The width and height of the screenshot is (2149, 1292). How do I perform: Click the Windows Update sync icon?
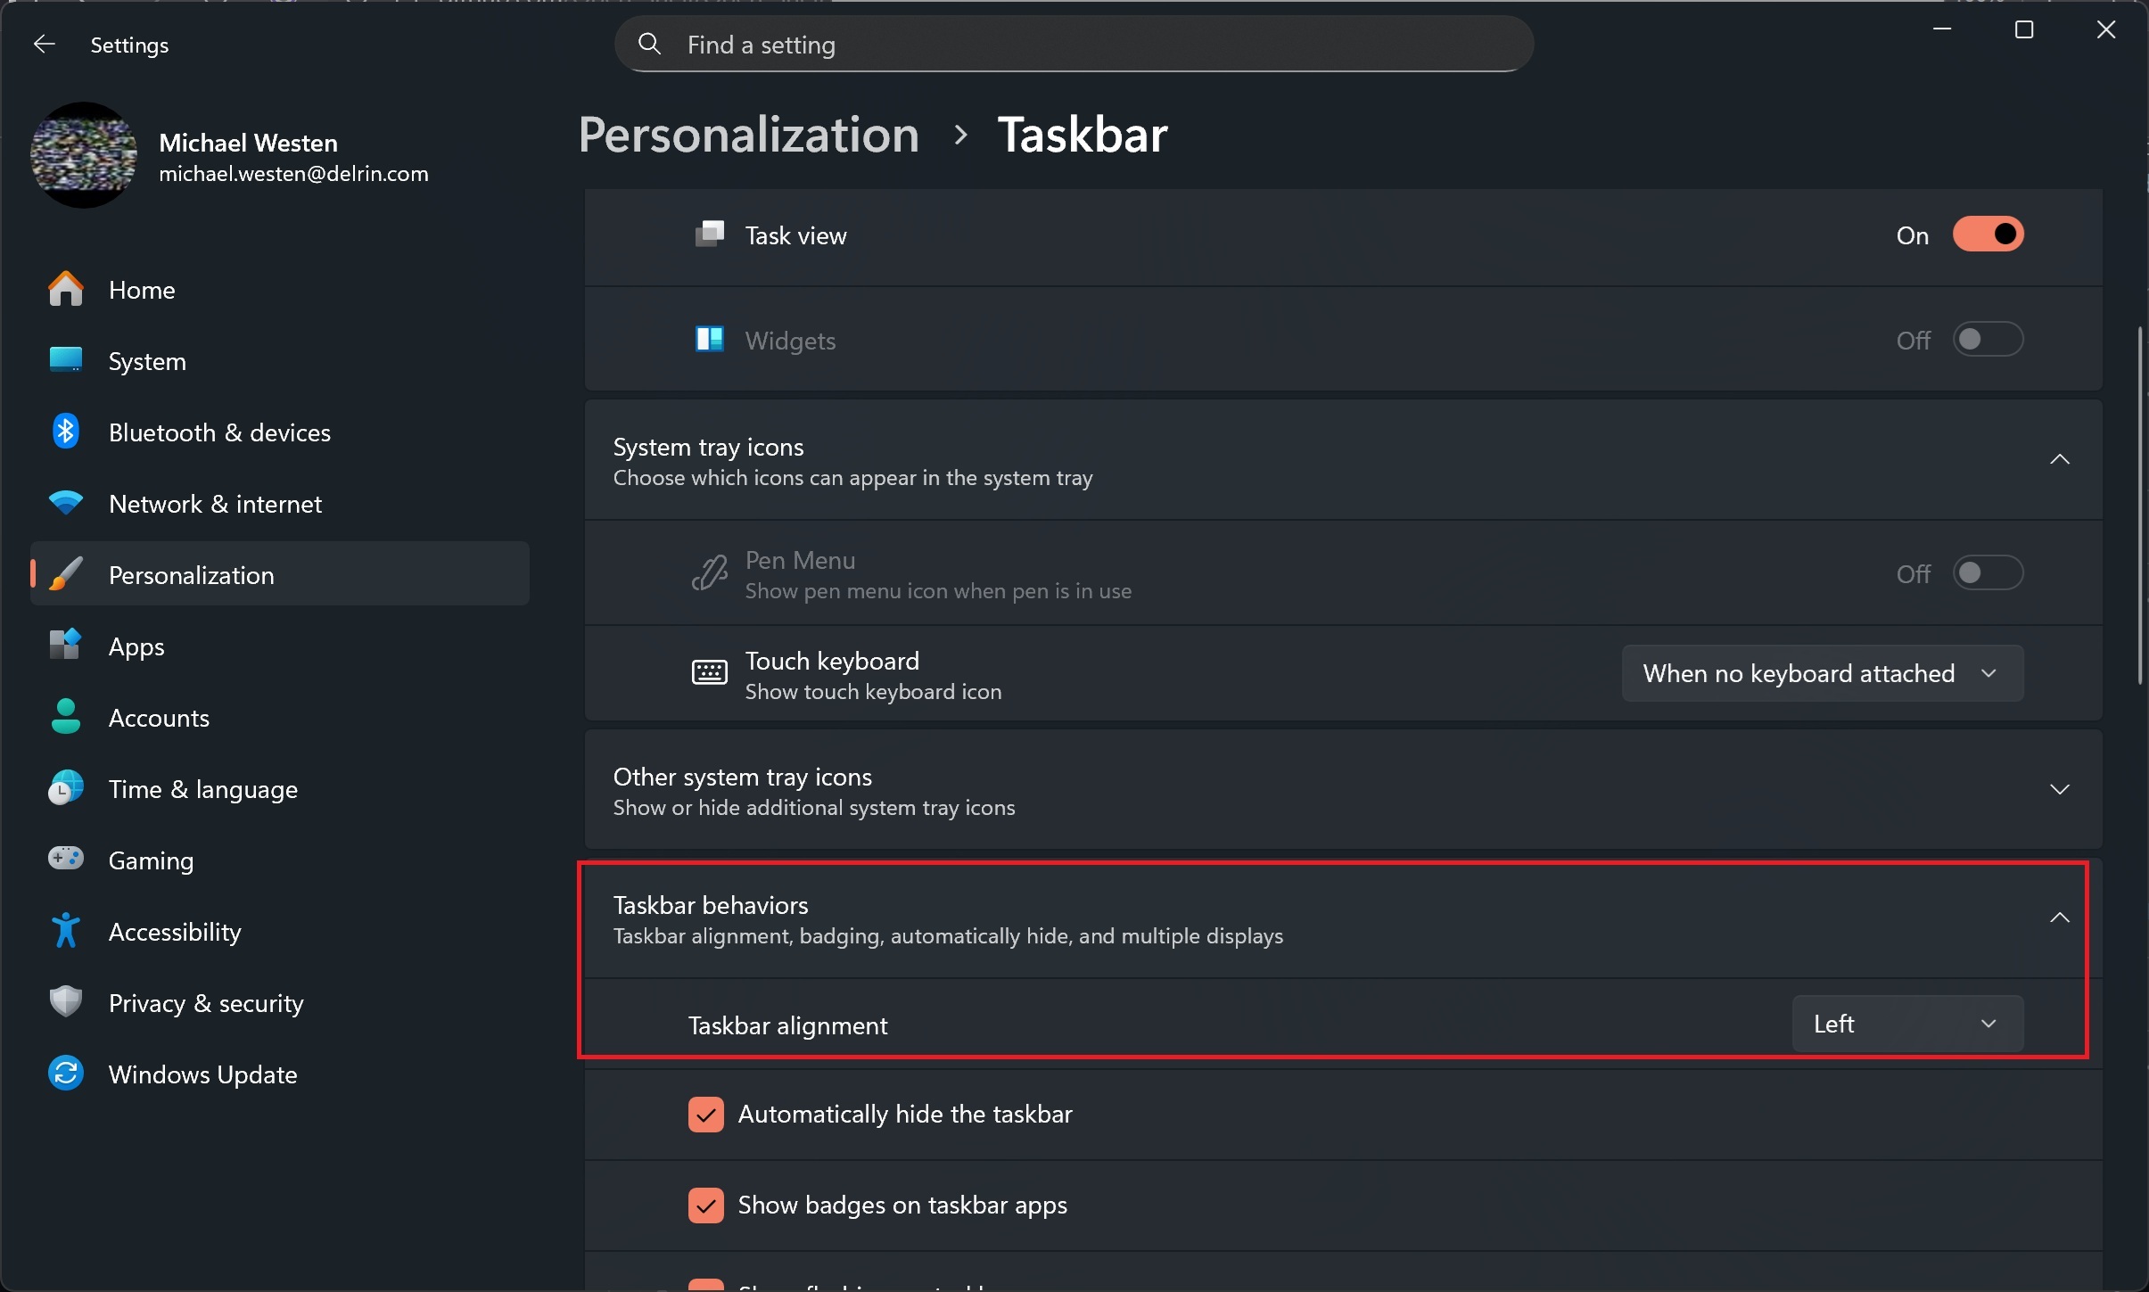[x=66, y=1074]
